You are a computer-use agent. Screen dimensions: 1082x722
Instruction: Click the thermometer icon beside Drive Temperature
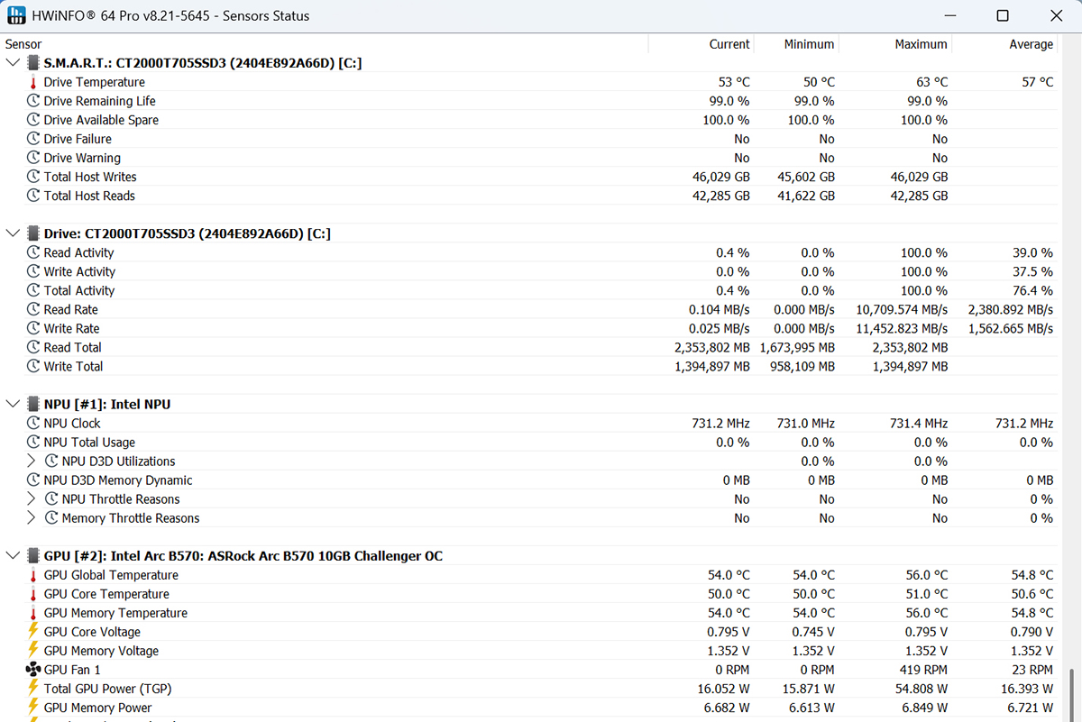point(33,82)
